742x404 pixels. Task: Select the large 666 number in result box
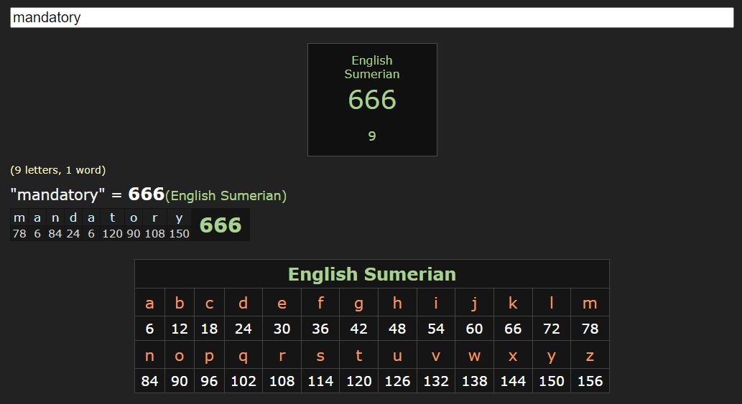tap(372, 100)
